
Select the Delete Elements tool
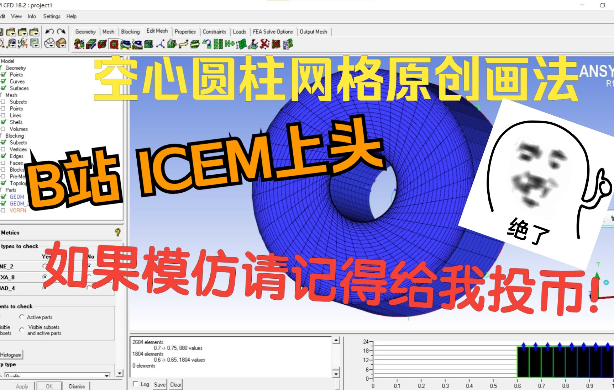(276, 44)
